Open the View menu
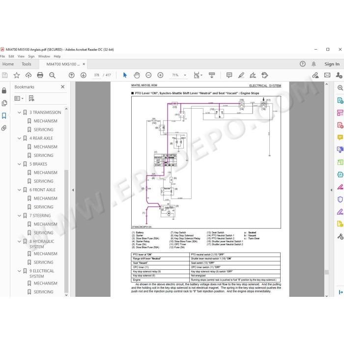344x344 pixels. tap(21, 57)
